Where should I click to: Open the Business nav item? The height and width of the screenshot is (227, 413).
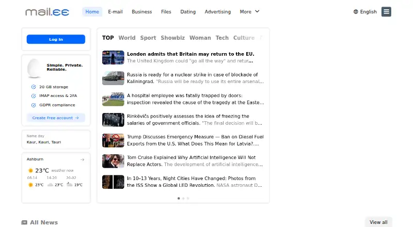point(141,11)
